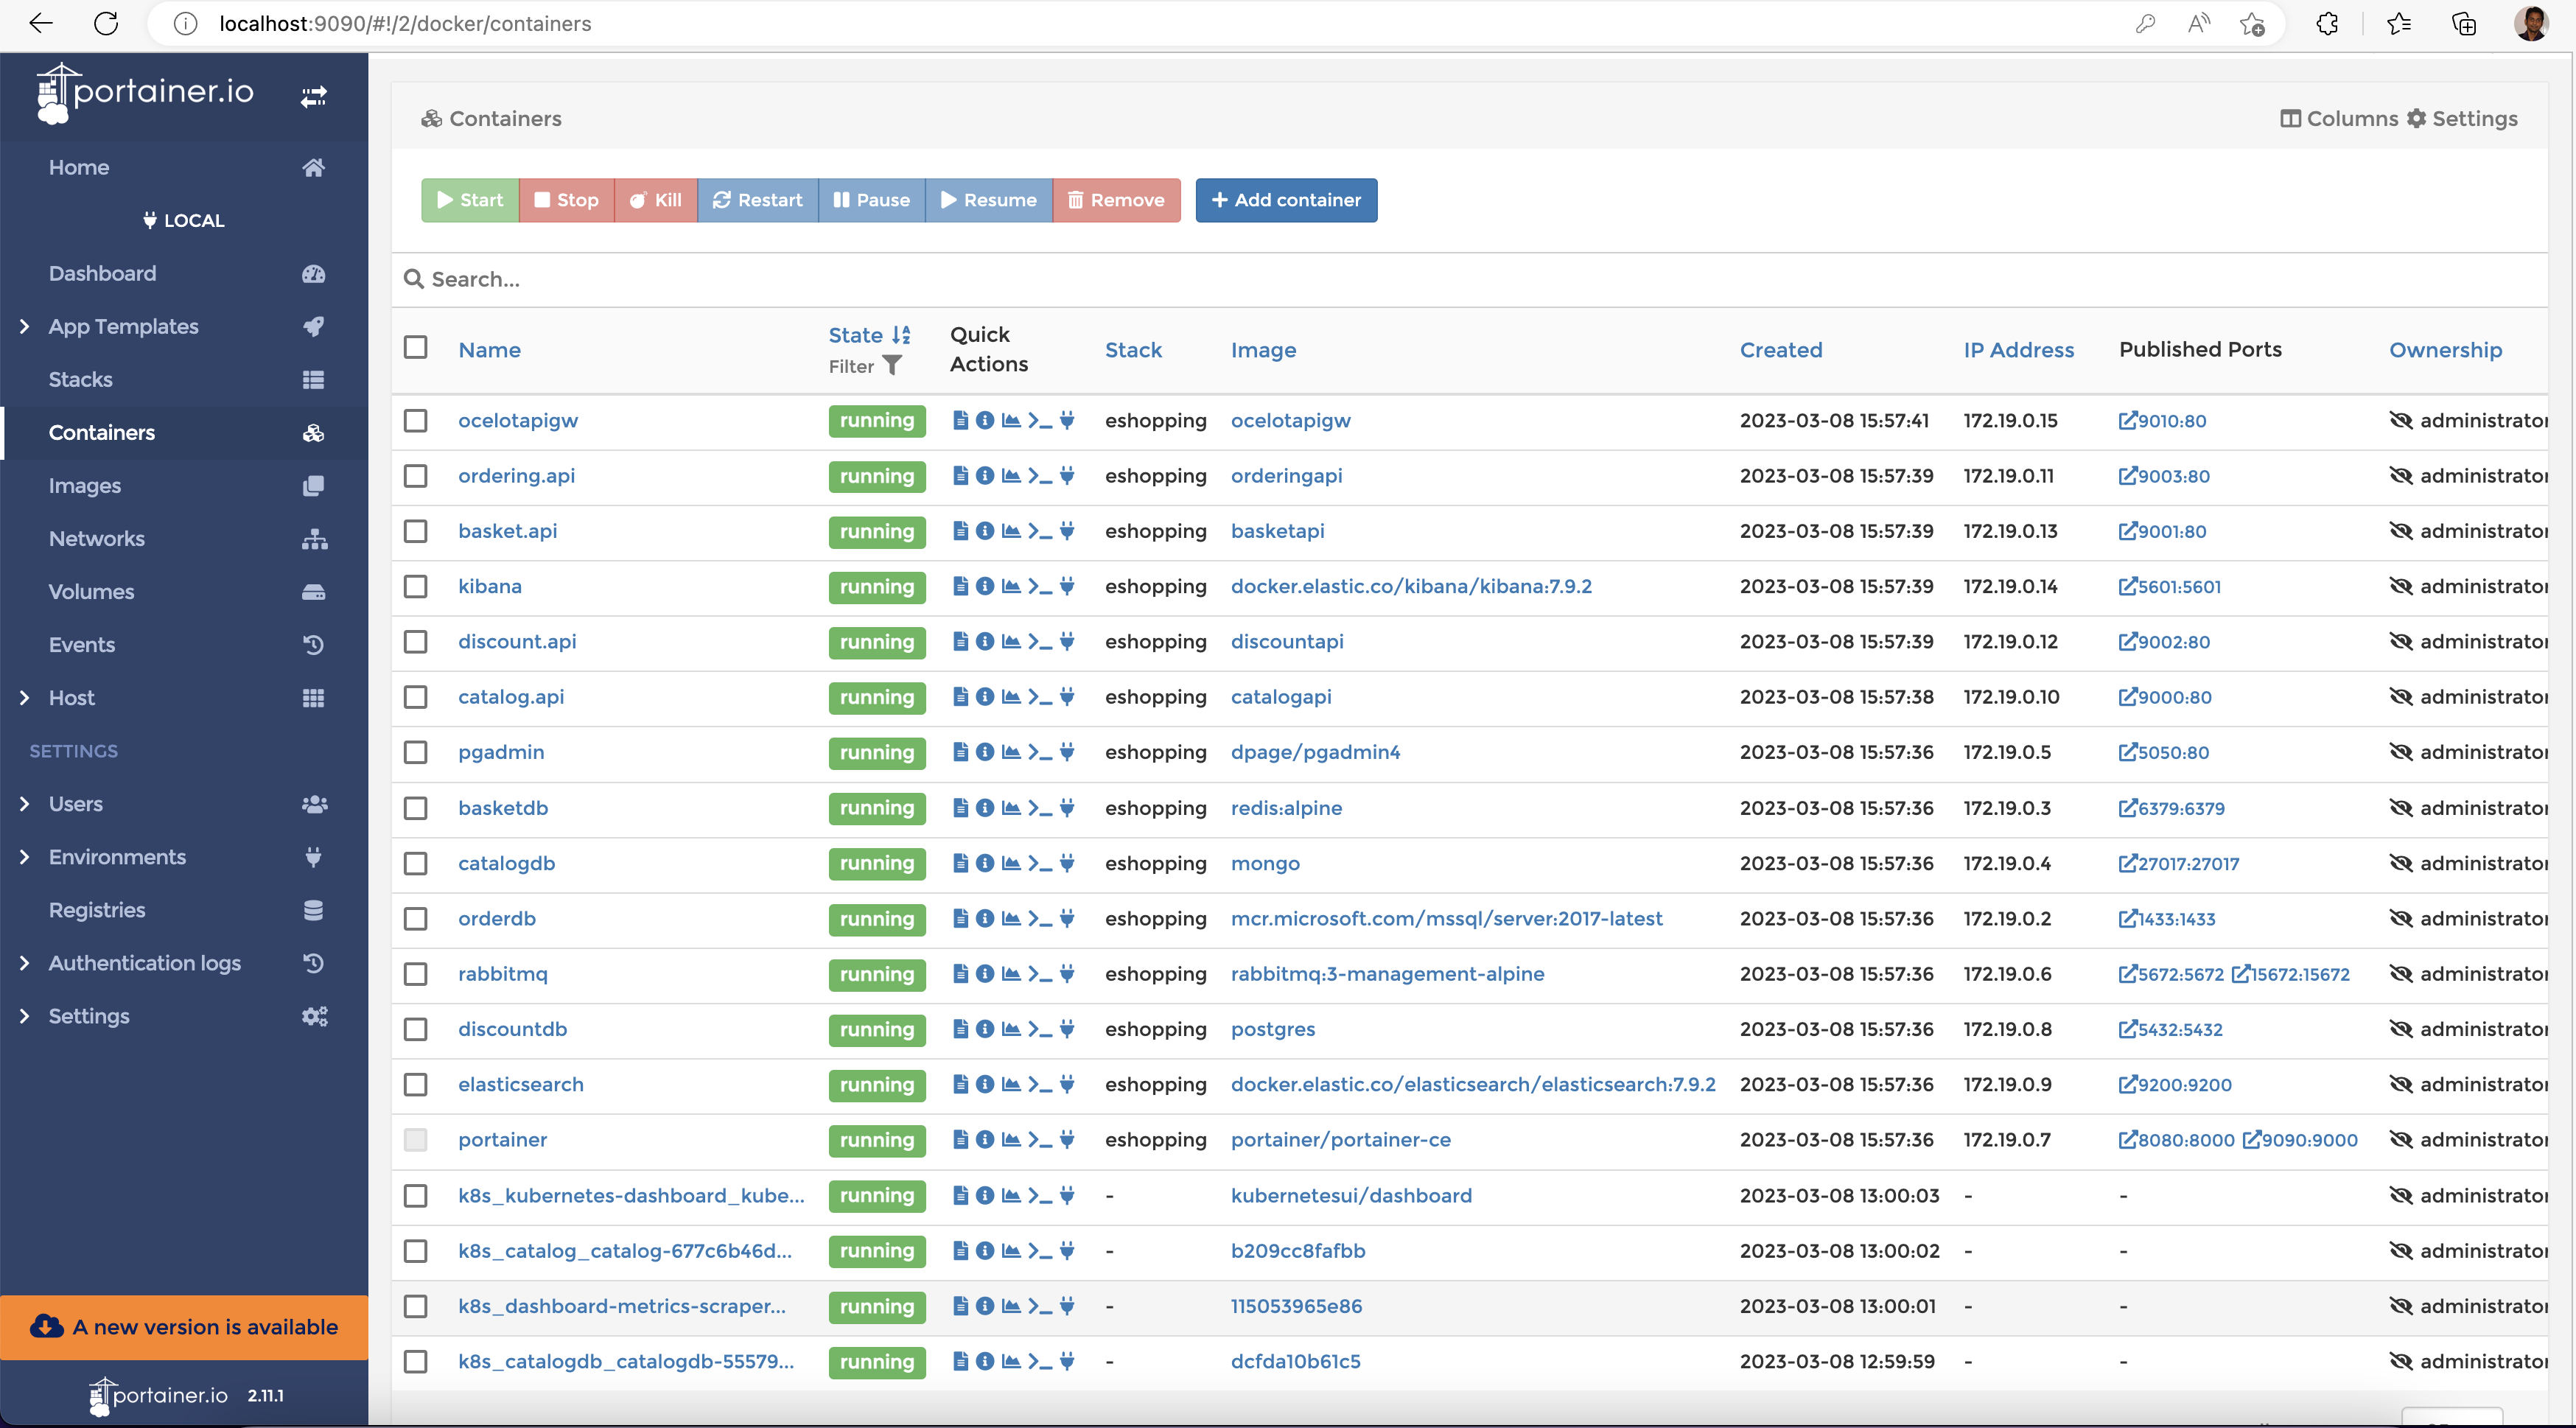
Task: Check the rabbitmq container checkbox
Action: (415, 974)
